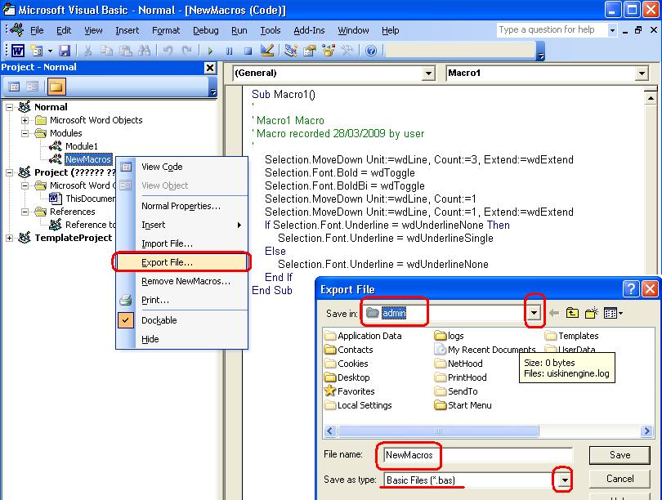Toggle Dockable check in context menu
662x500 pixels.
[x=126, y=320]
